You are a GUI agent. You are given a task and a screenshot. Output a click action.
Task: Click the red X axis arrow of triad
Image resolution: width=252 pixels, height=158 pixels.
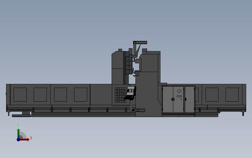coord(25,139)
